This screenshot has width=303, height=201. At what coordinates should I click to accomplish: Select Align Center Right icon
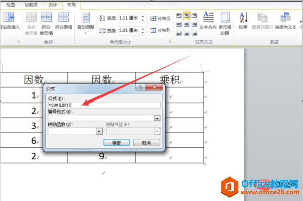point(194,24)
